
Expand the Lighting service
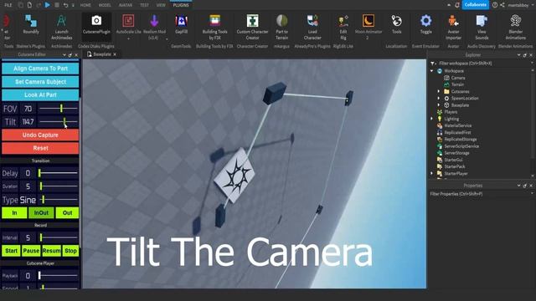(432, 119)
